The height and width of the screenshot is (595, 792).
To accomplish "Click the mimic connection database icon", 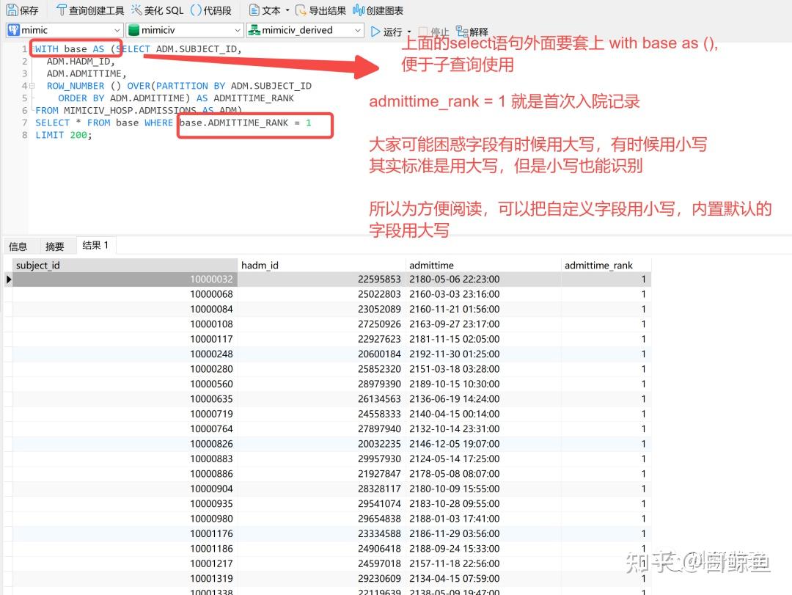I will pos(15,31).
